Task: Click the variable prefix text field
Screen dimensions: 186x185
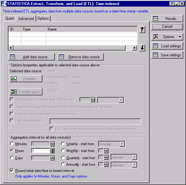Action: [95, 121]
